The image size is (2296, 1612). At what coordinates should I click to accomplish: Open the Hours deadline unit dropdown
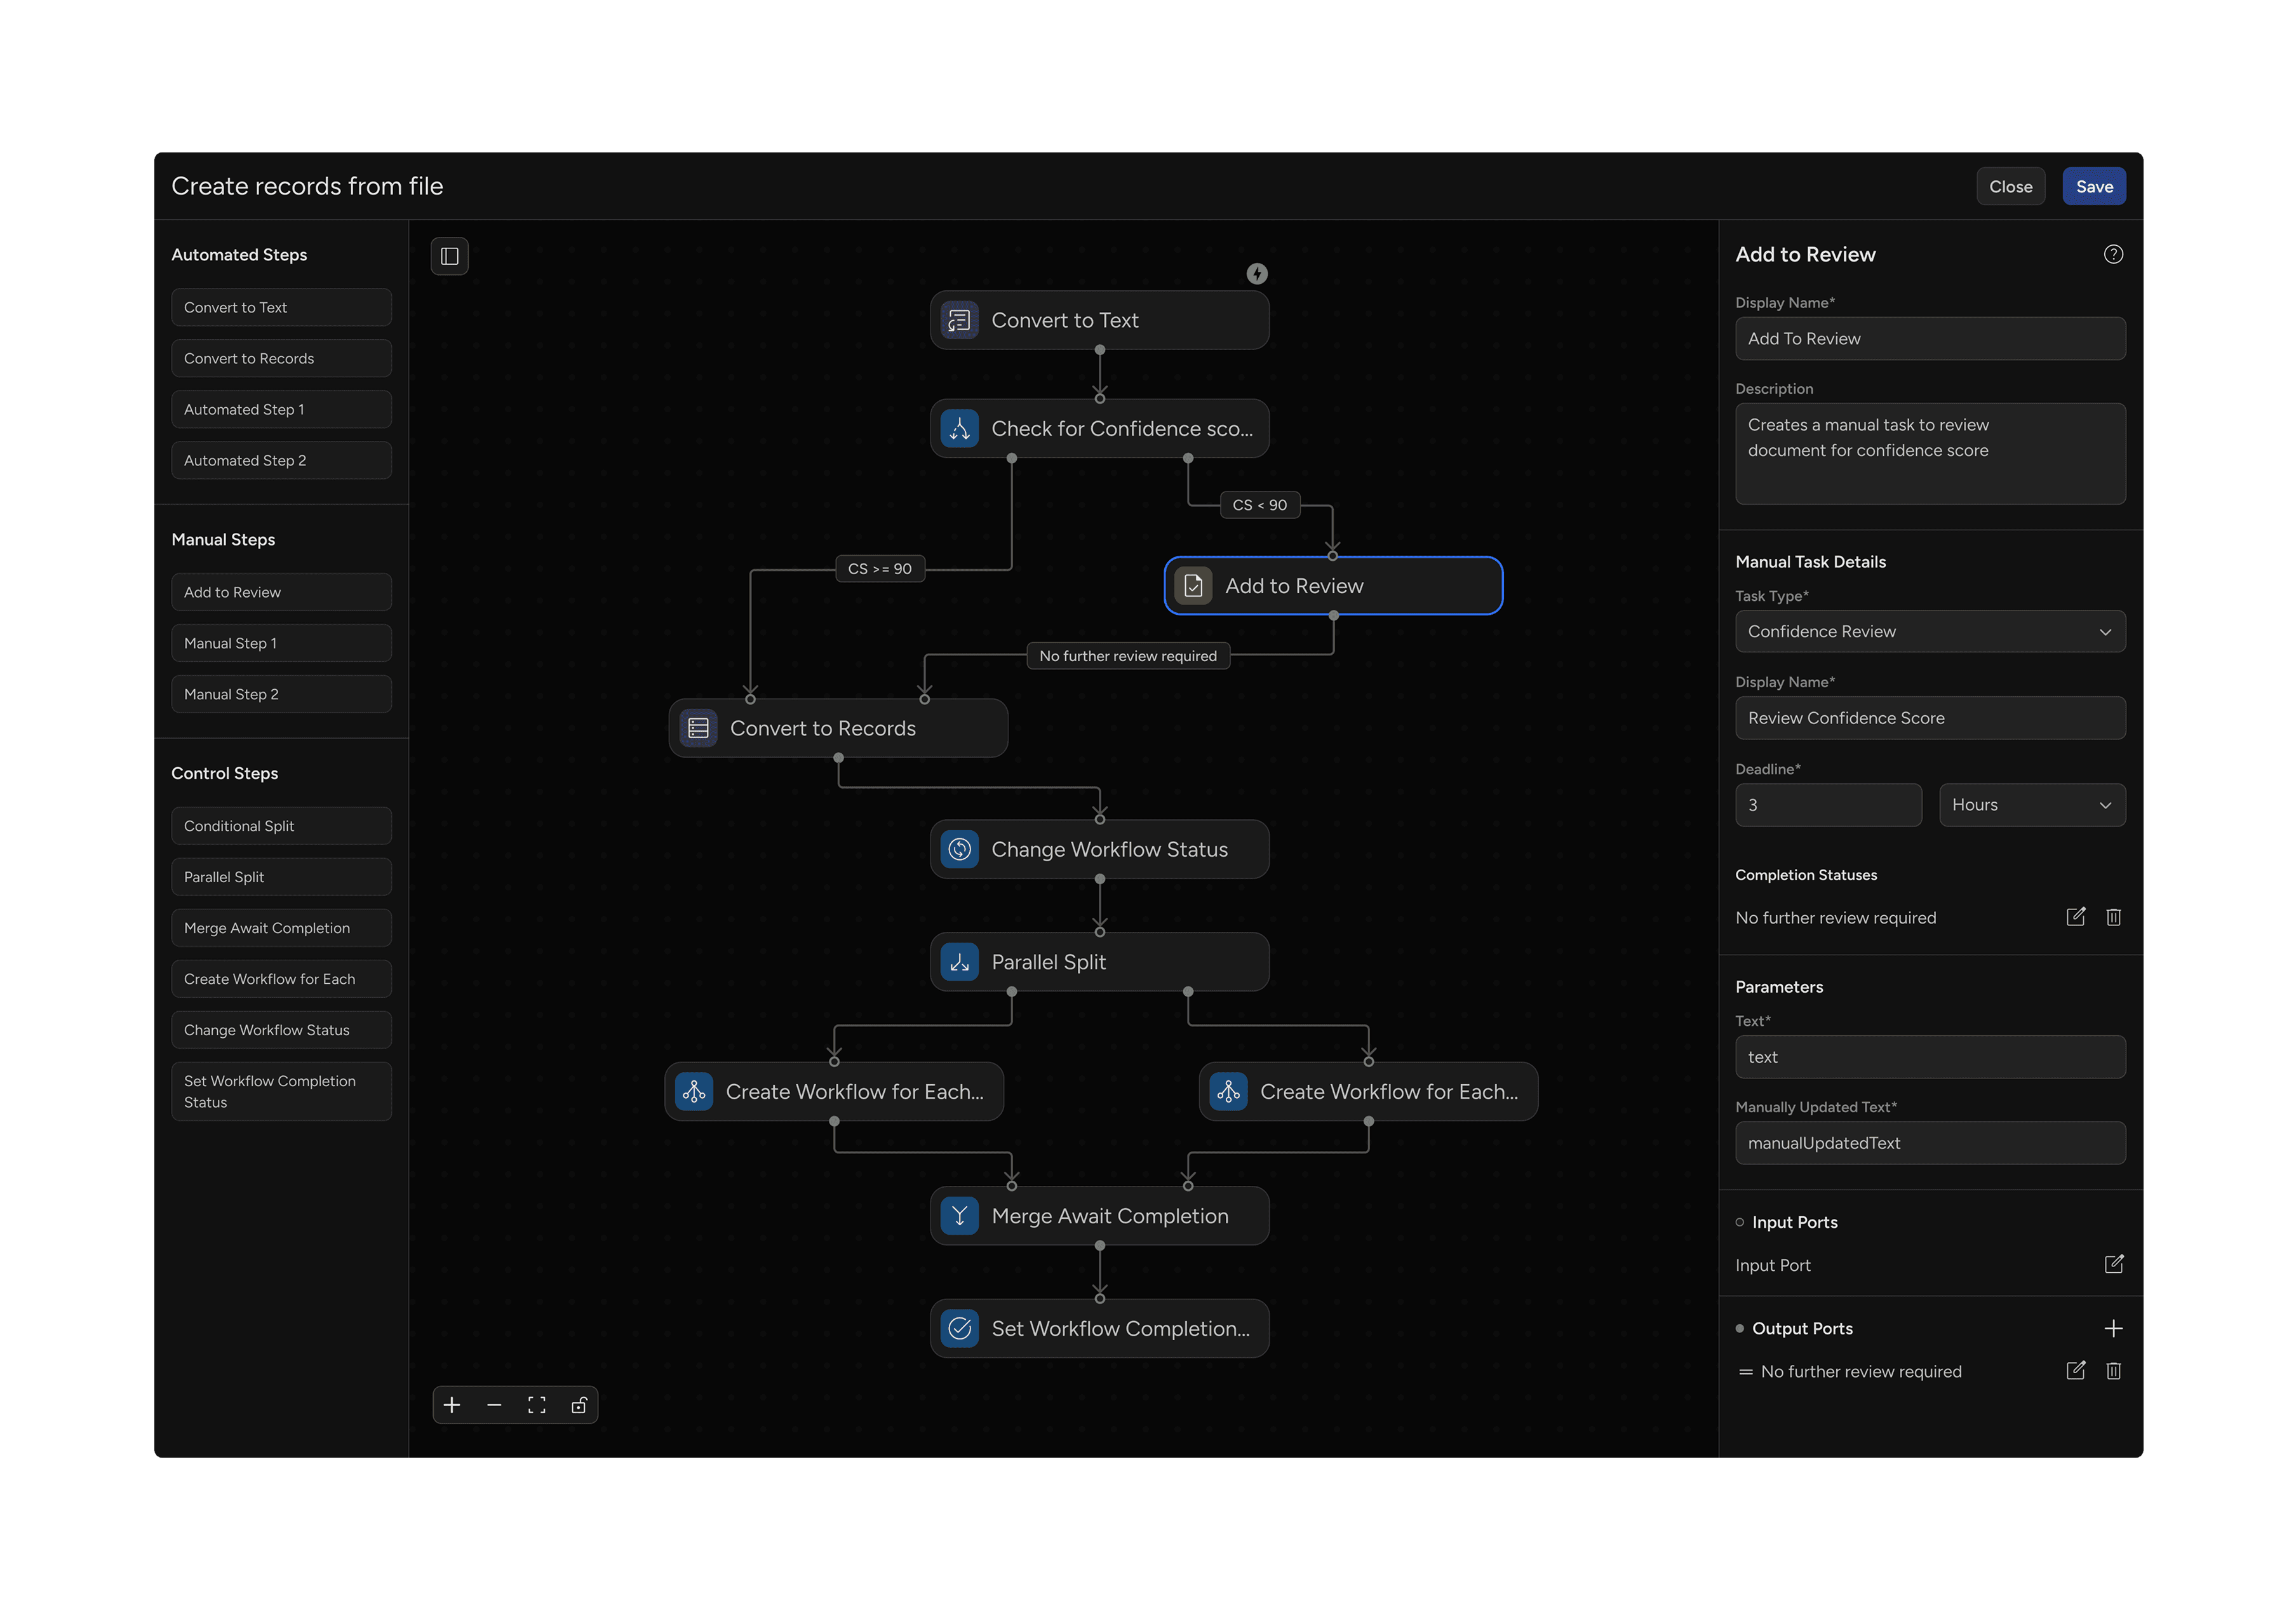[2032, 804]
